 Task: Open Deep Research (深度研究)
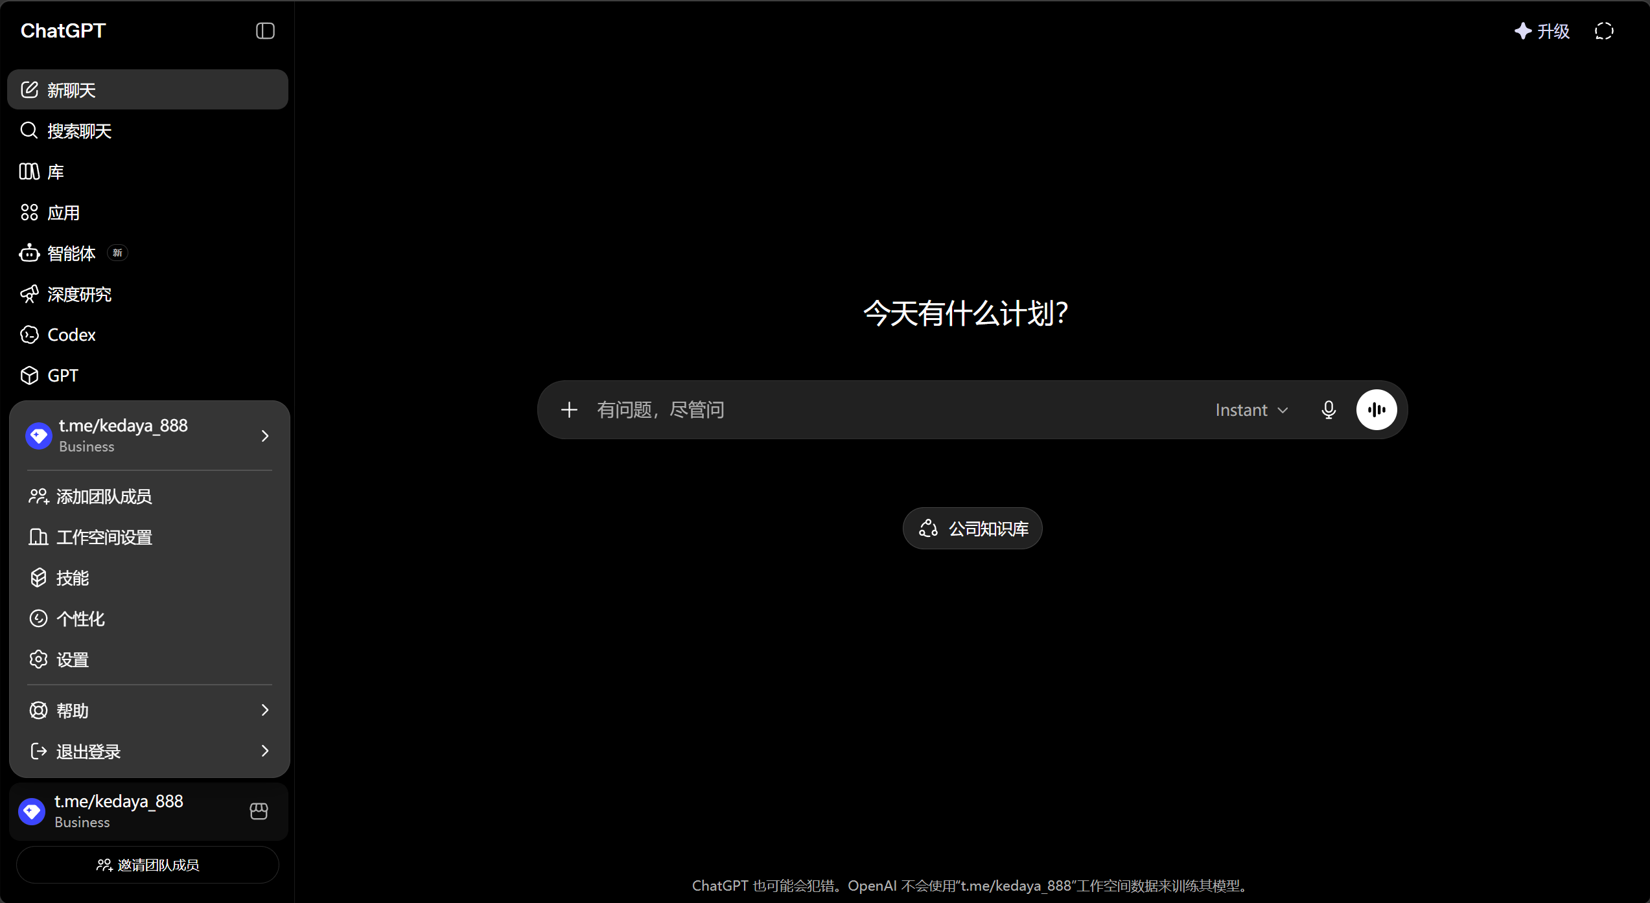point(148,294)
